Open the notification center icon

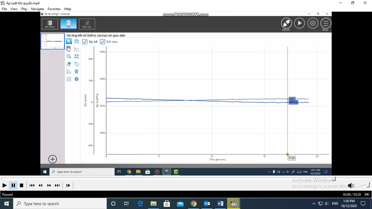coord(363,204)
